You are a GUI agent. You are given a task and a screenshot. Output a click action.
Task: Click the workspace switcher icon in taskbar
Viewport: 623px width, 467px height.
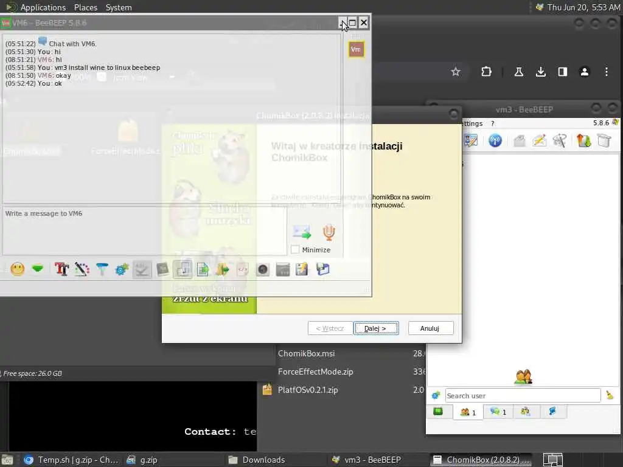click(552, 460)
